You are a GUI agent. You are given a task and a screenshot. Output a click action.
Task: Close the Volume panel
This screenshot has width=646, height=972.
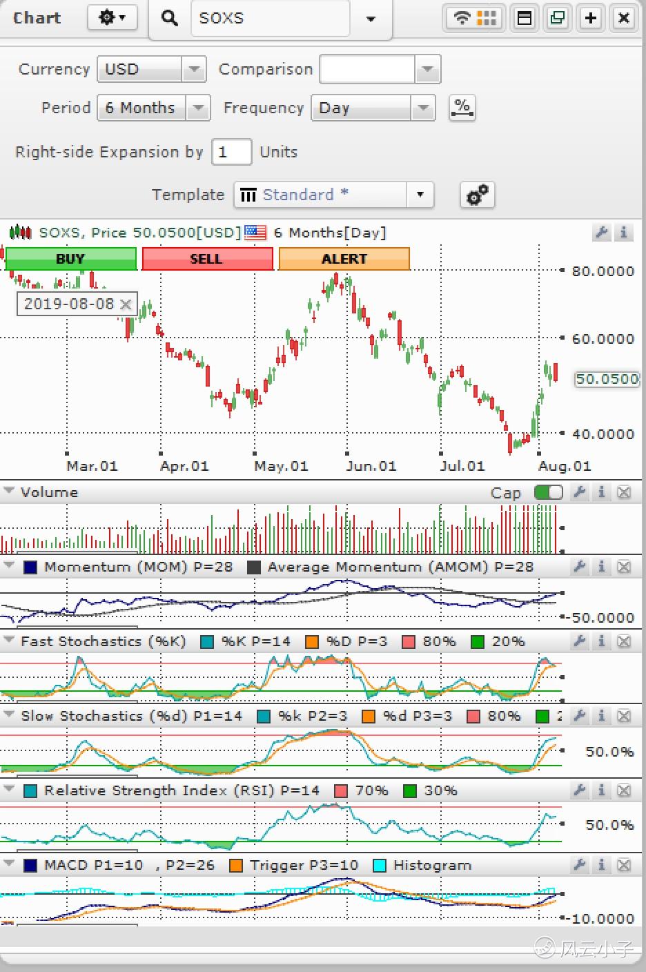(624, 492)
